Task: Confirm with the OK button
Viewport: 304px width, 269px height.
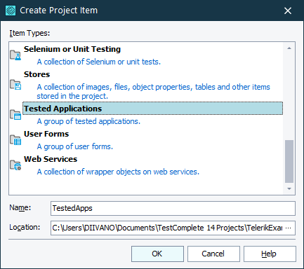Action: [157, 254]
